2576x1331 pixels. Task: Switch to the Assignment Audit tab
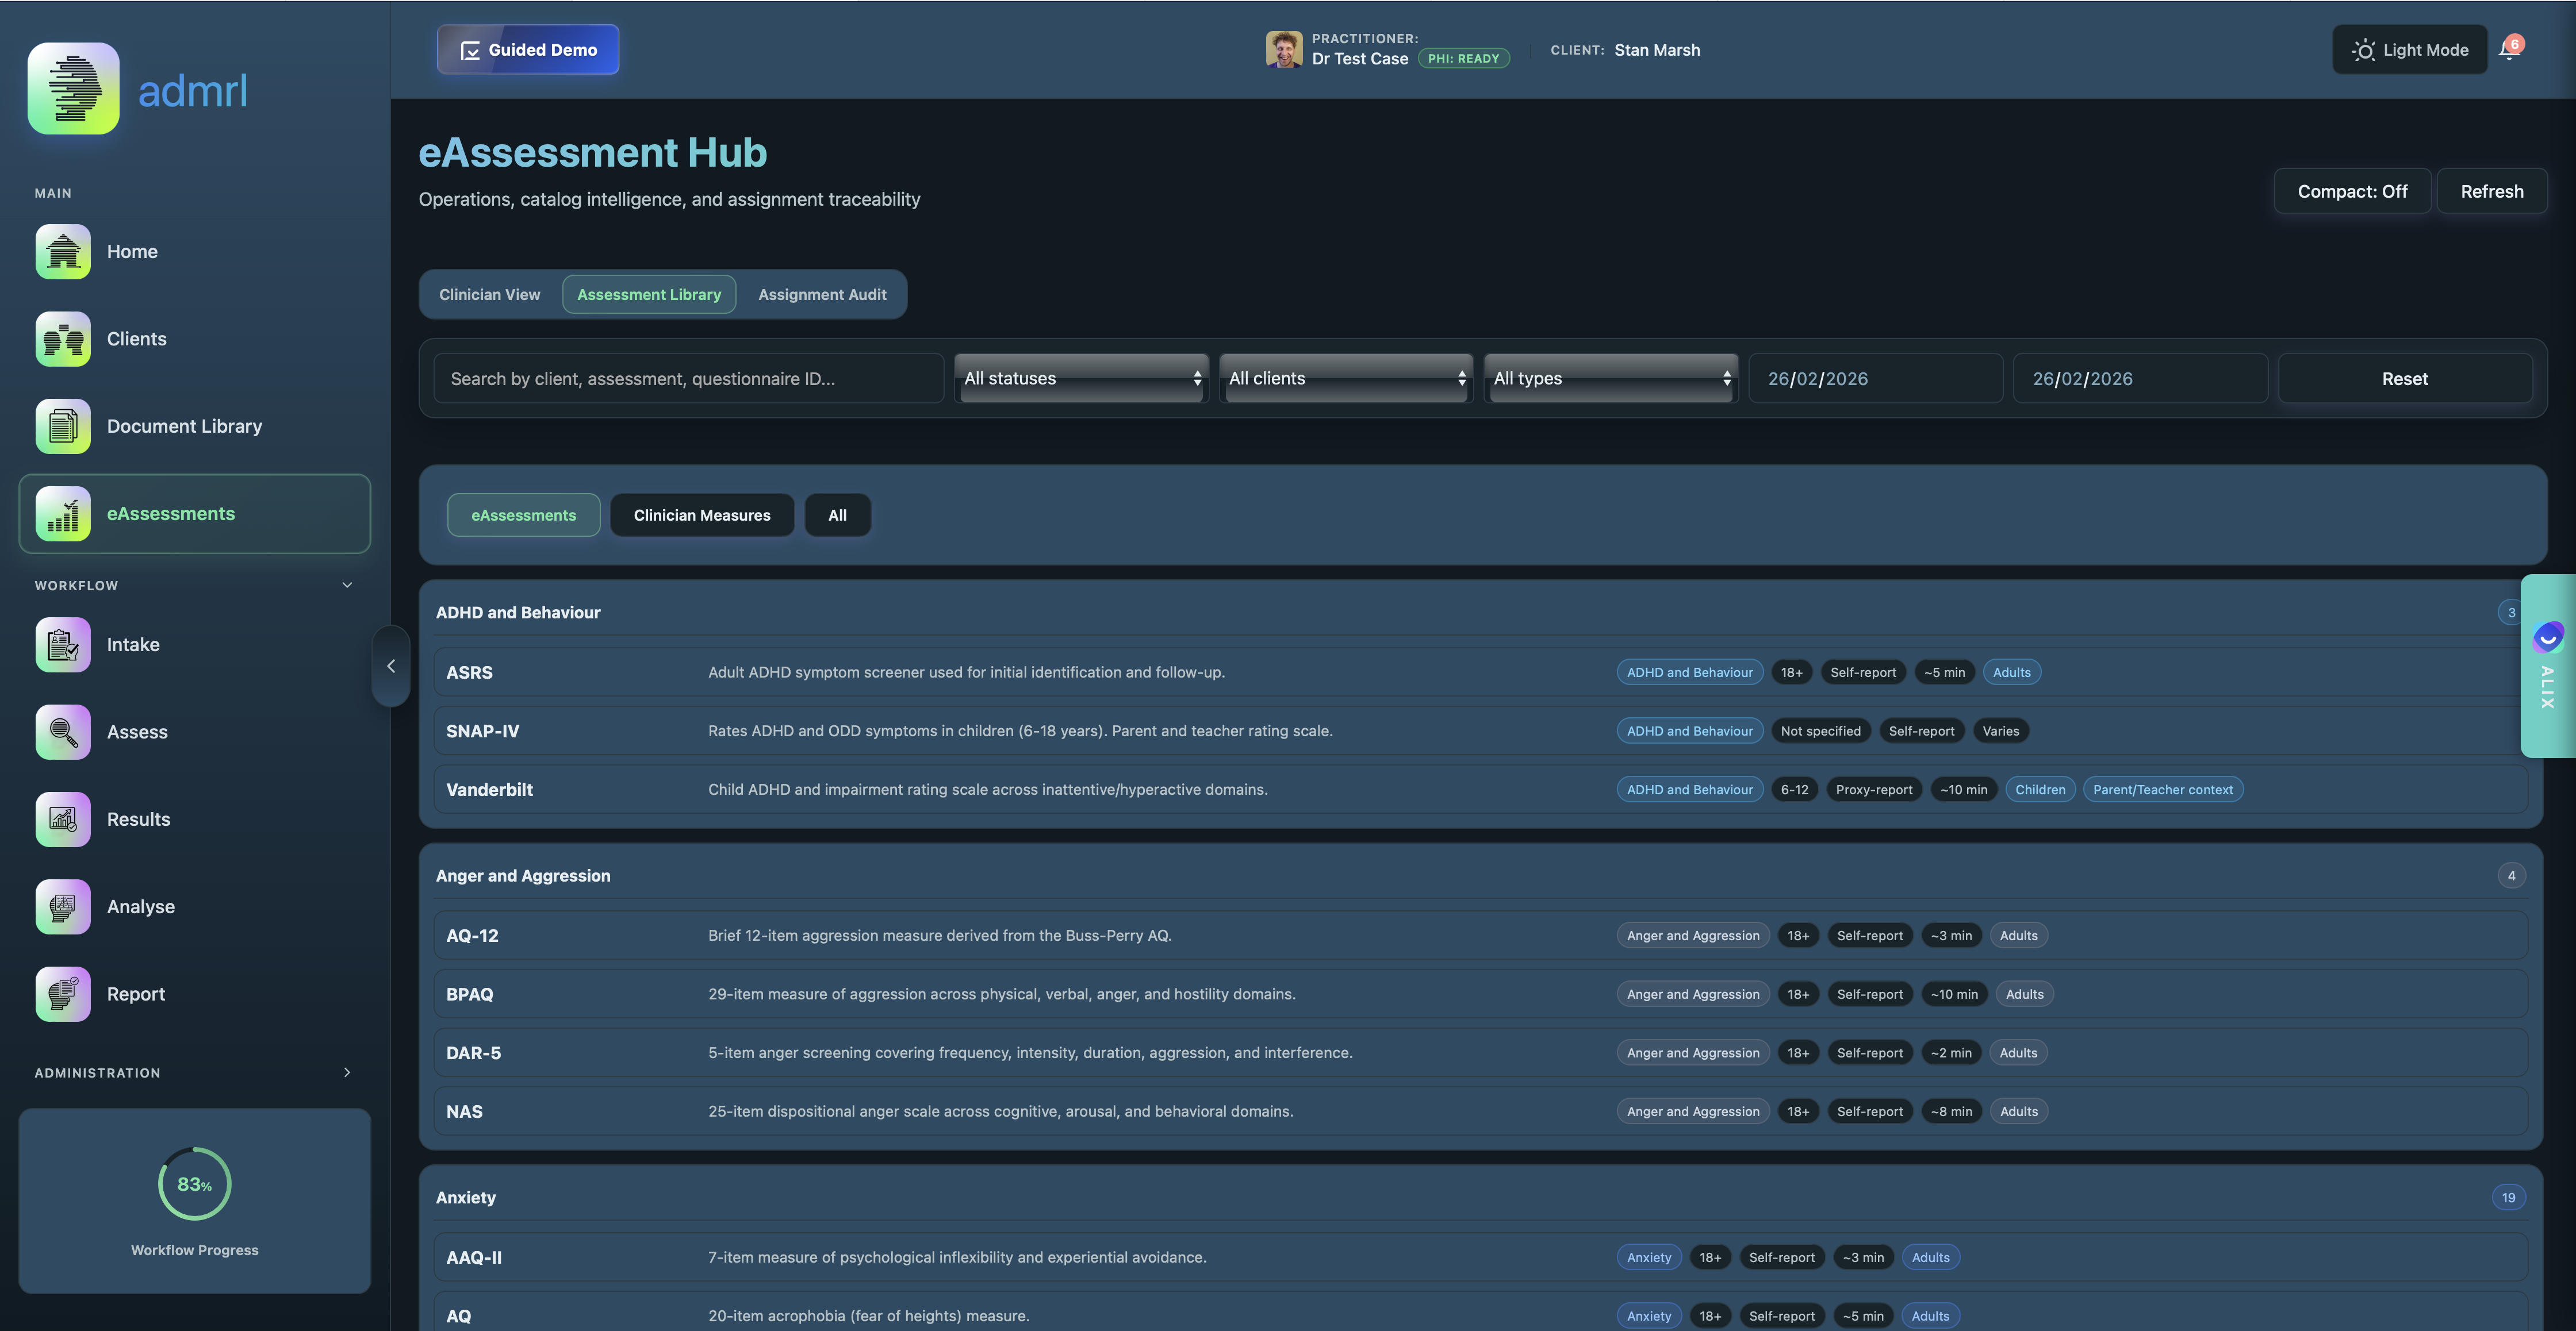821,294
